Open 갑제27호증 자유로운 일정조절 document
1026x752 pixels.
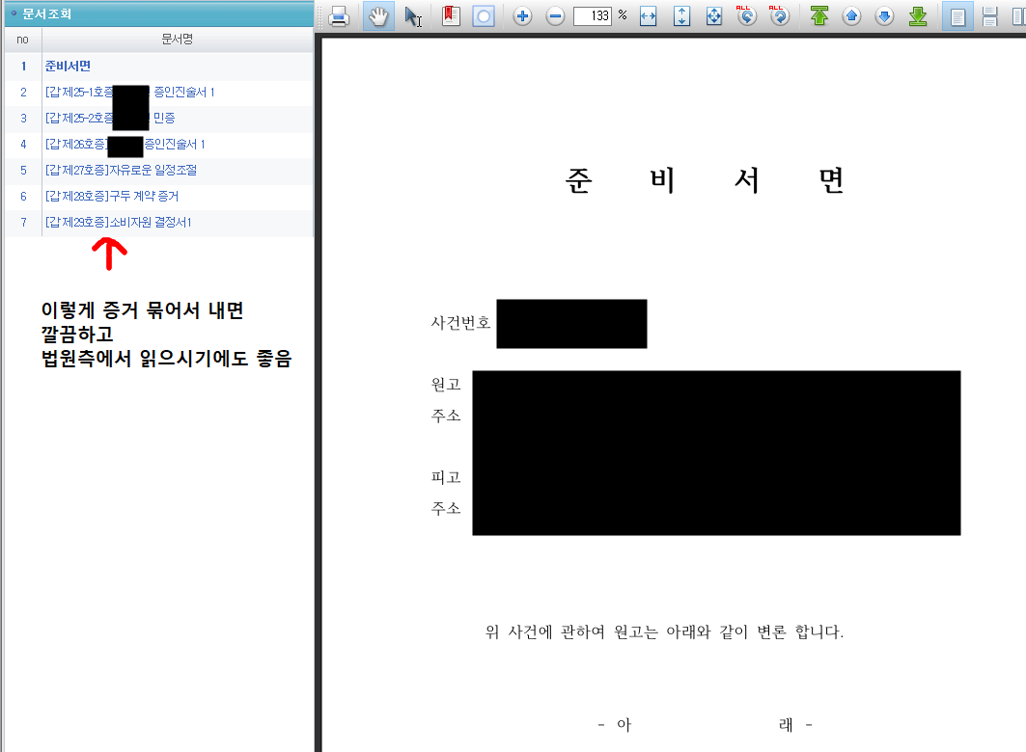point(159,171)
